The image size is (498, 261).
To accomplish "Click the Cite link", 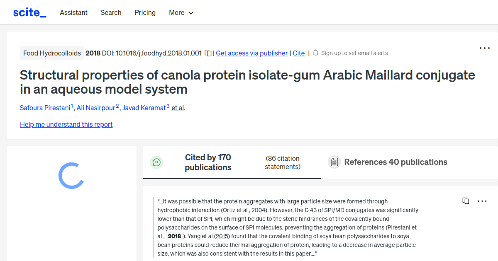I will 298,53.
